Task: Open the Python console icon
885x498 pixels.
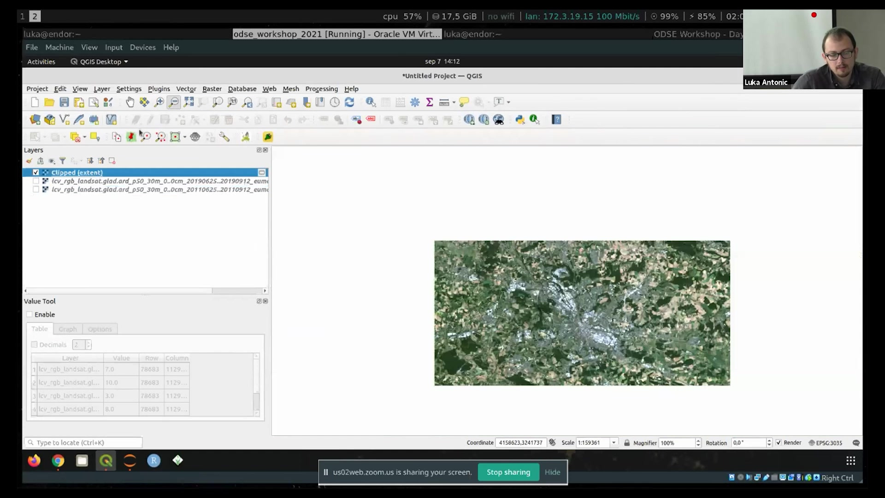Action: (520, 120)
